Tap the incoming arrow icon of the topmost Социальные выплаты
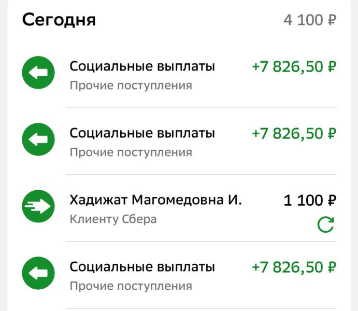Viewport: 358px width, 311px height. pos(38,73)
